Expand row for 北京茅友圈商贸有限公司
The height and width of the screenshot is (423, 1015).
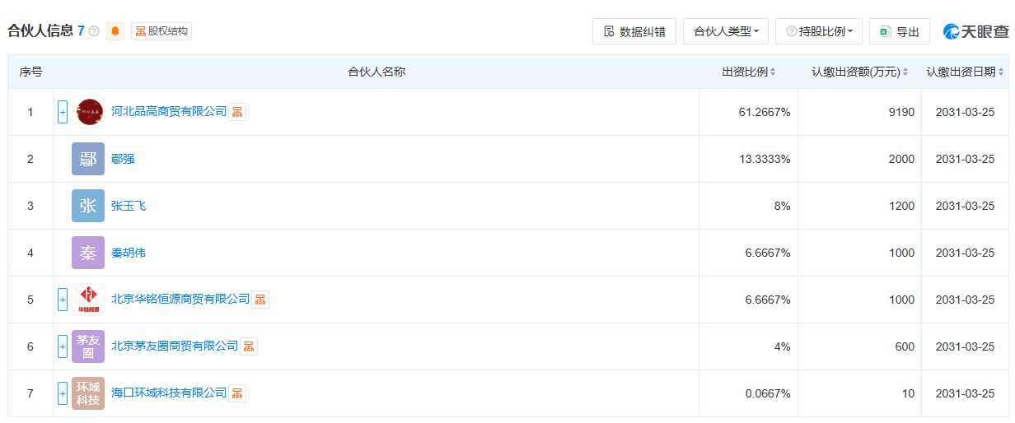(63, 346)
